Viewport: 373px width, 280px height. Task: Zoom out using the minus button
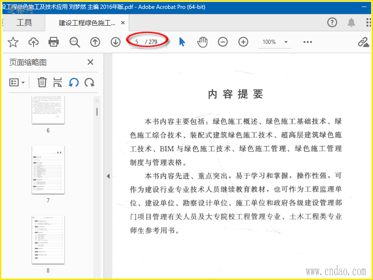point(223,42)
